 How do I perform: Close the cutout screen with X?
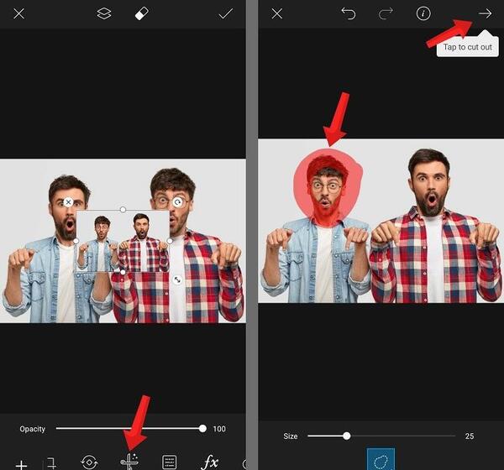pos(276,13)
